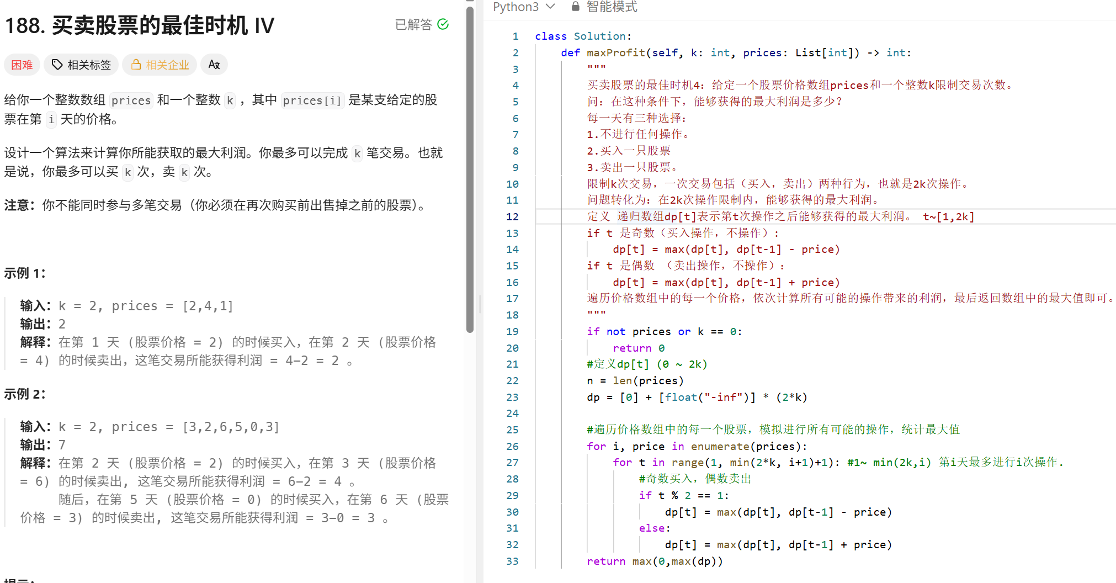Open the 相关企业 companies panel
The width and height of the screenshot is (1116, 583).
(160, 65)
